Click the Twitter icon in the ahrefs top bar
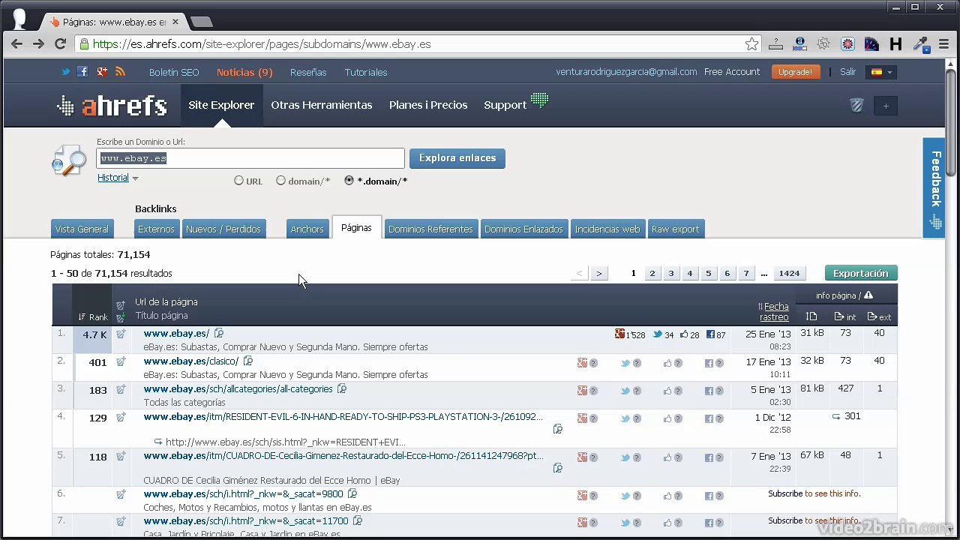 click(66, 72)
